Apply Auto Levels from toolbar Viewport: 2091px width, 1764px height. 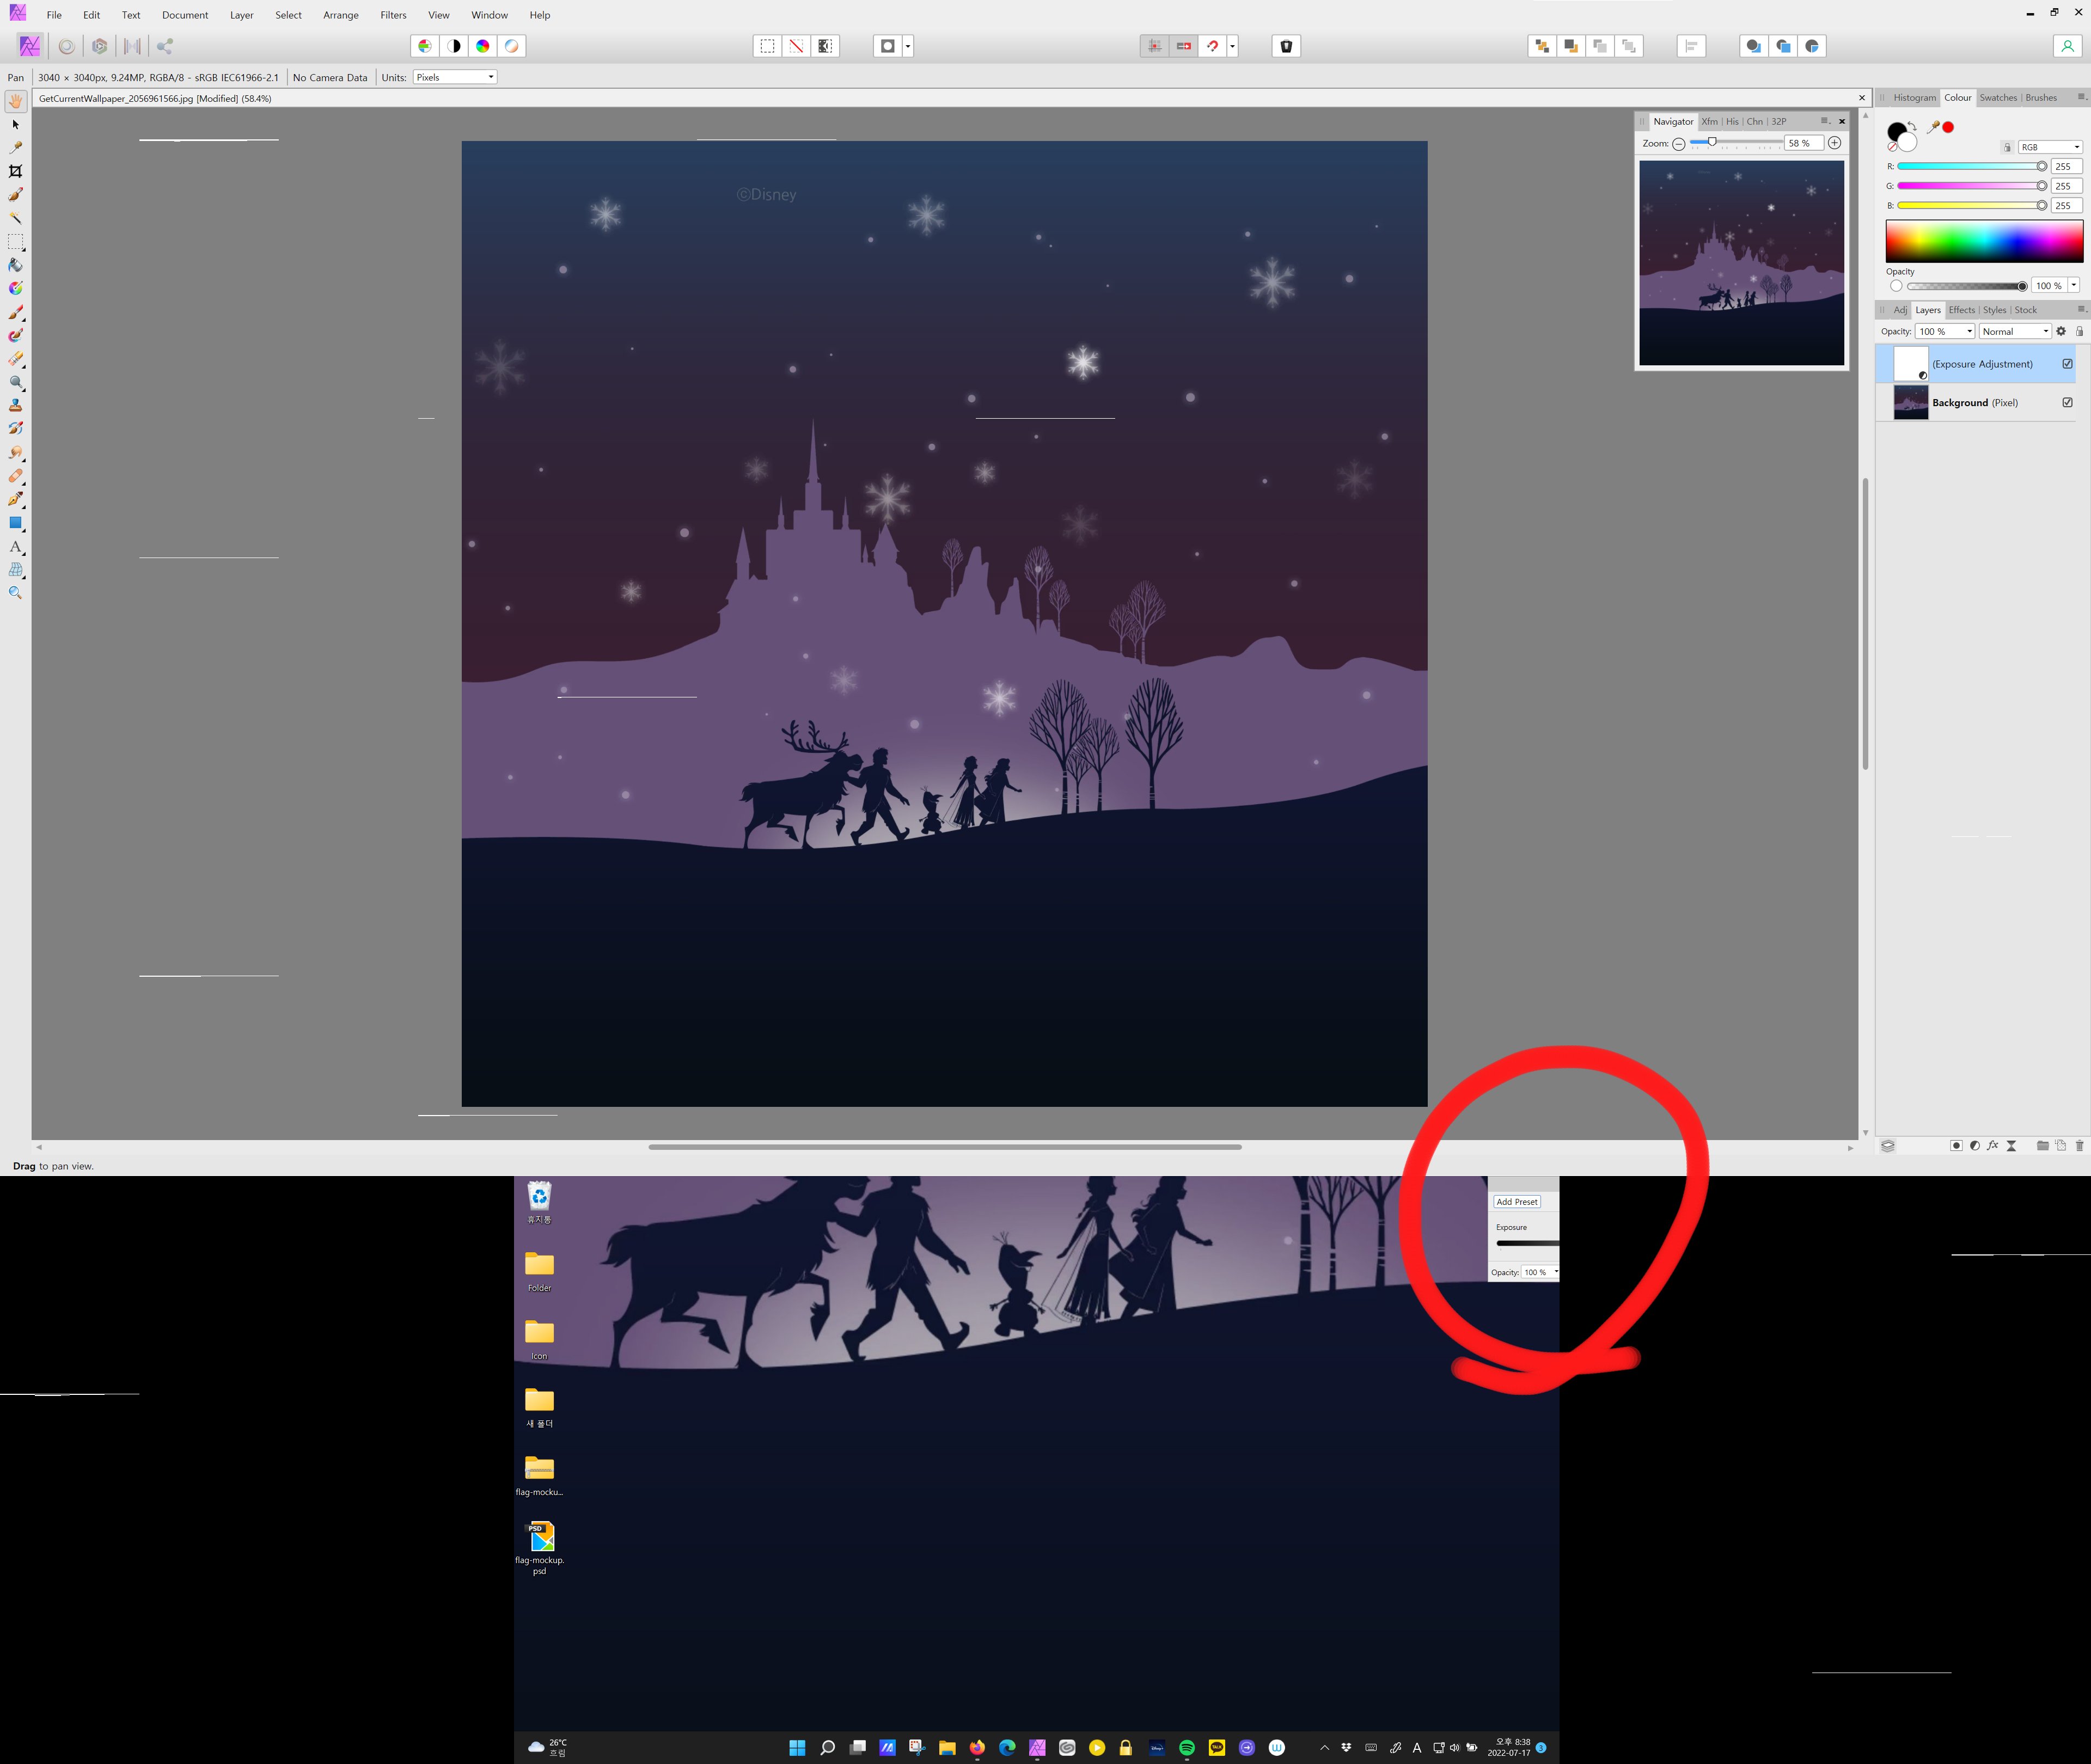[x=425, y=46]
